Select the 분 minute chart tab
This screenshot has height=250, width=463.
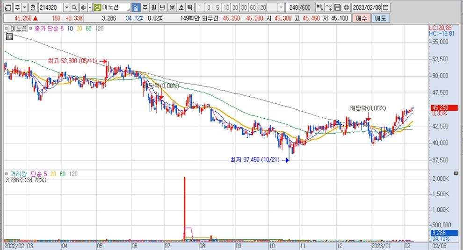(172, 8)
